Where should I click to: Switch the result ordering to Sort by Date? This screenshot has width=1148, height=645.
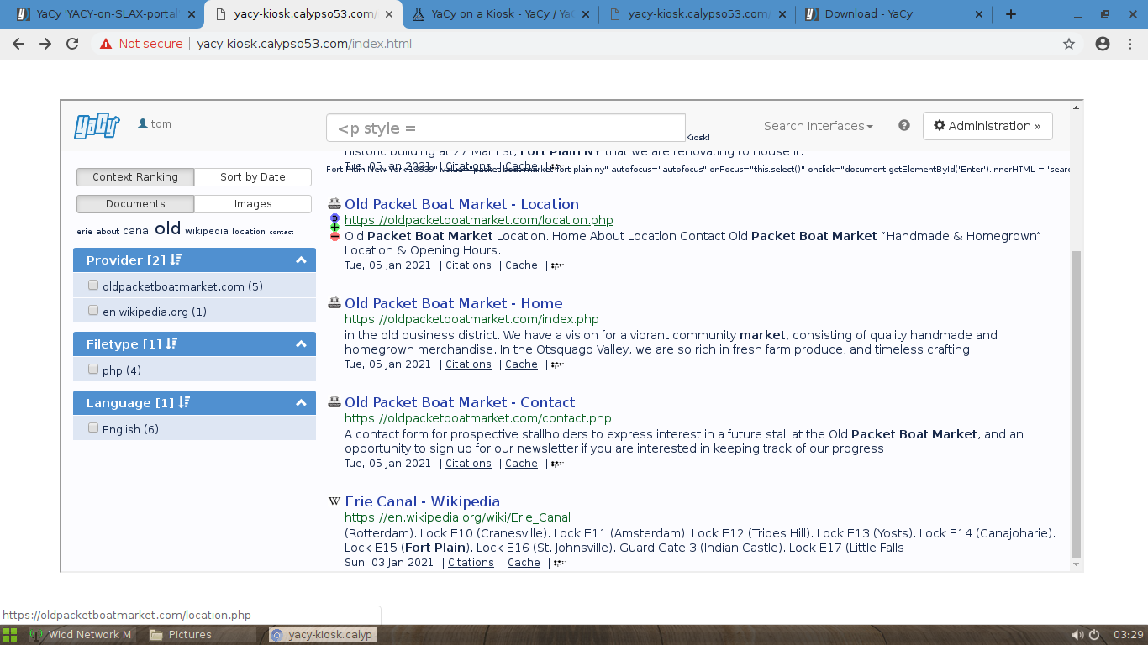coord(253,177)
